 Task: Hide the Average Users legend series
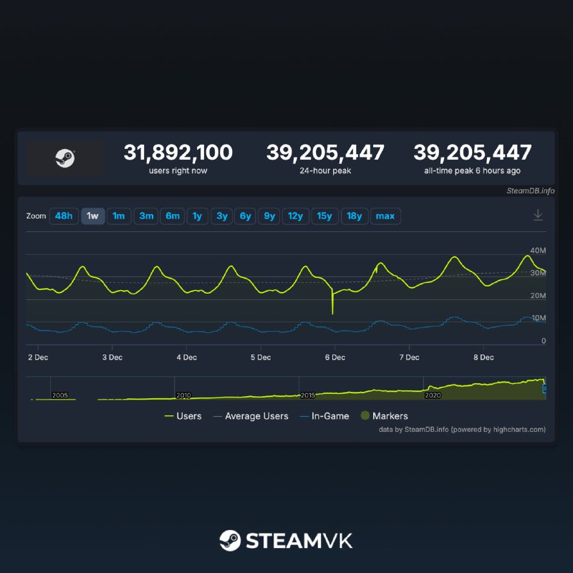point(250,416)
